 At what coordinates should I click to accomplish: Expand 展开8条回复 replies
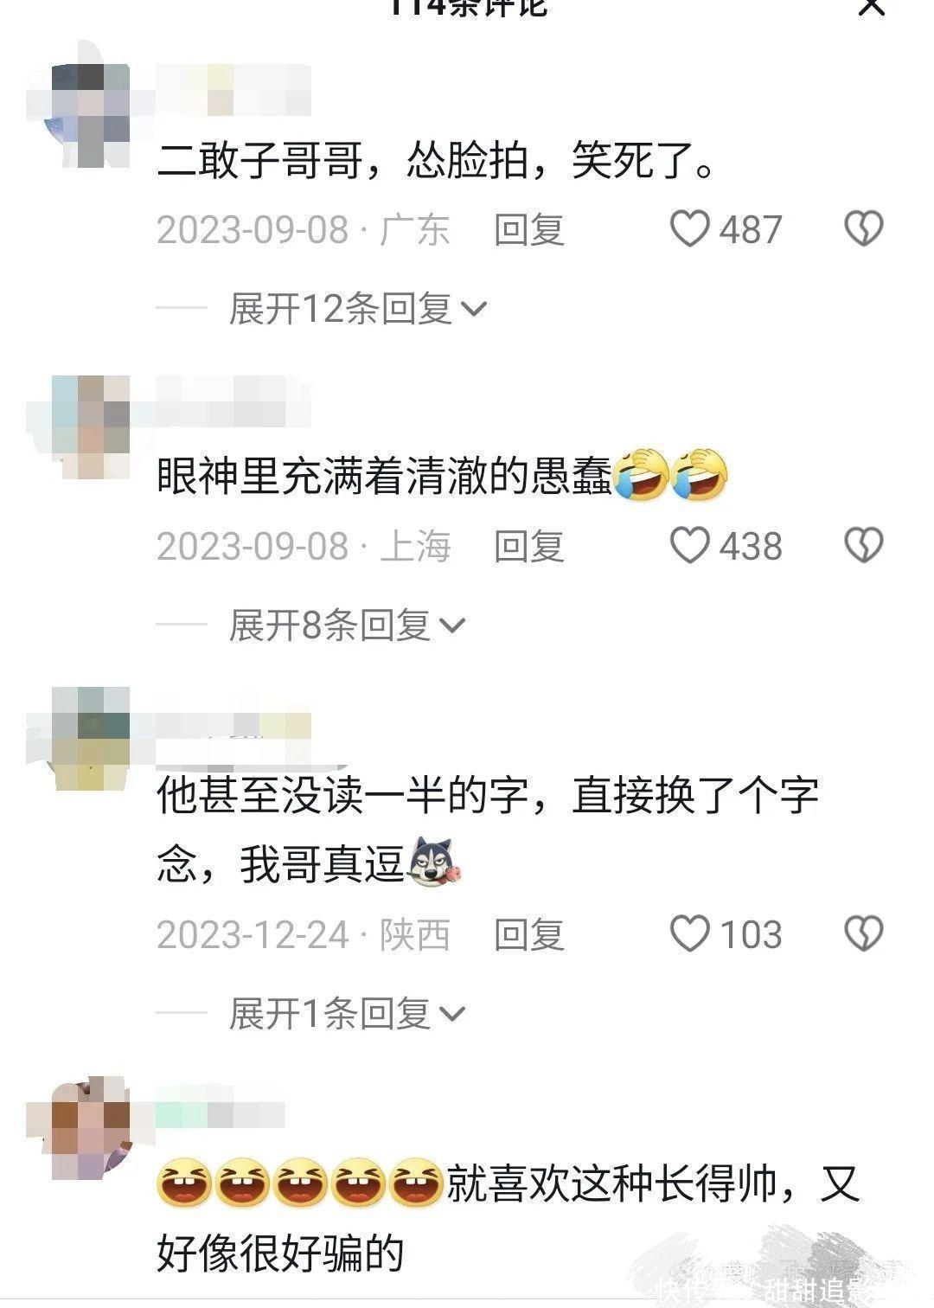coord(347,625)
